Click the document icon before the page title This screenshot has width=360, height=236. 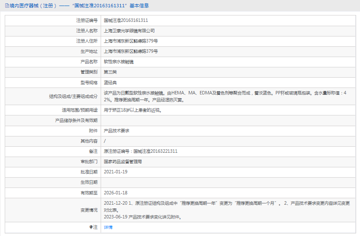(6, 6)
